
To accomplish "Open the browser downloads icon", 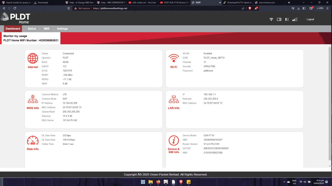I will pos(299,8).
